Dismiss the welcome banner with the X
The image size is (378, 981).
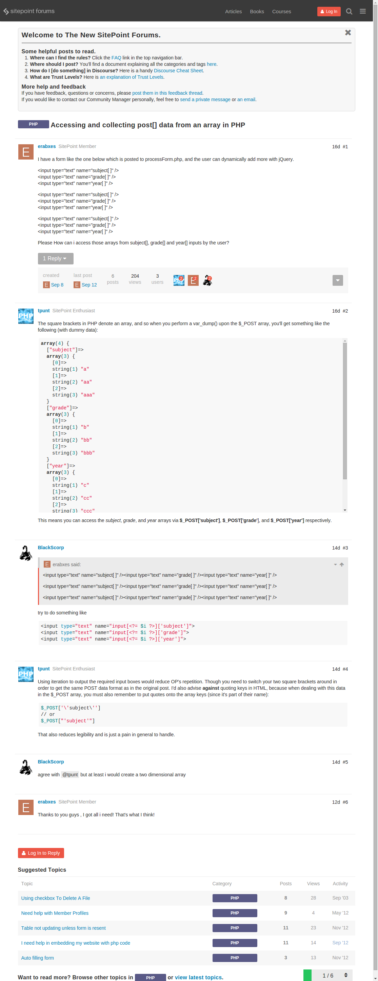pos(347,33)
